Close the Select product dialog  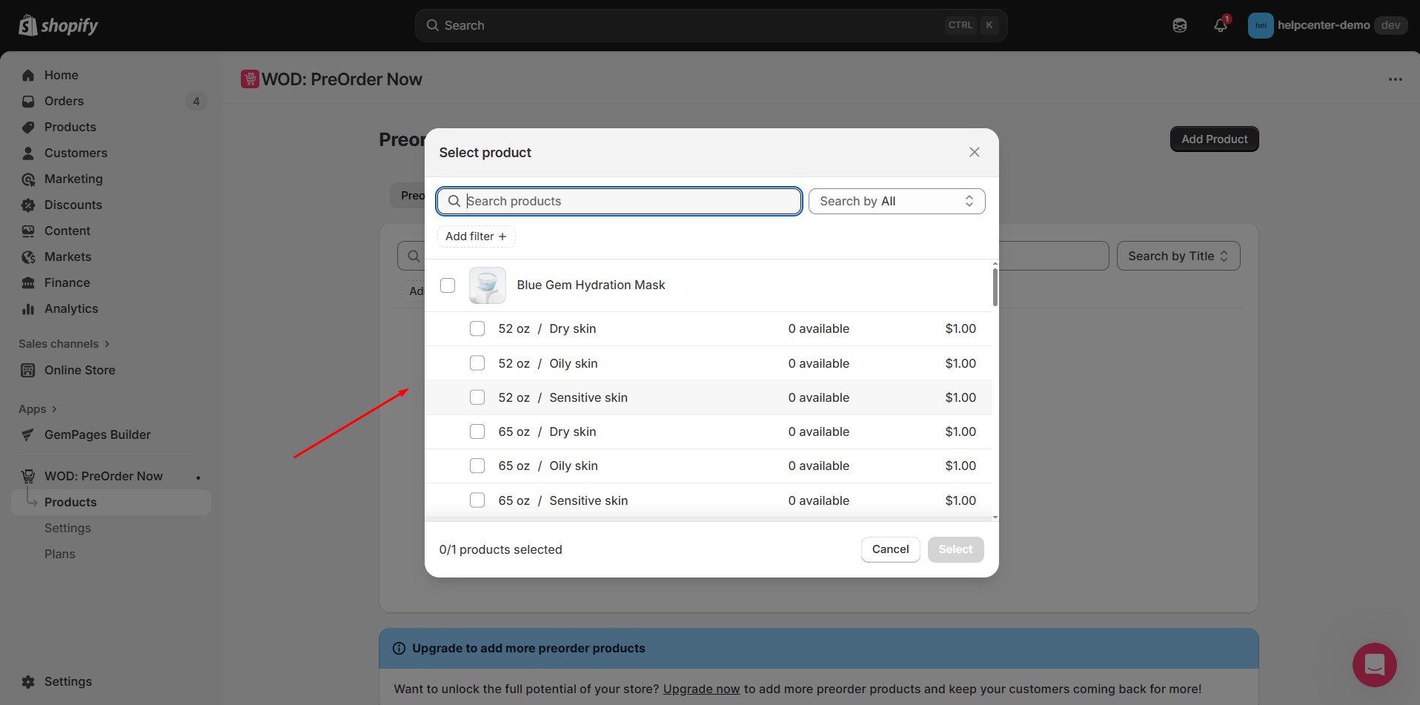pyautogui.click(x=974, y=152)
